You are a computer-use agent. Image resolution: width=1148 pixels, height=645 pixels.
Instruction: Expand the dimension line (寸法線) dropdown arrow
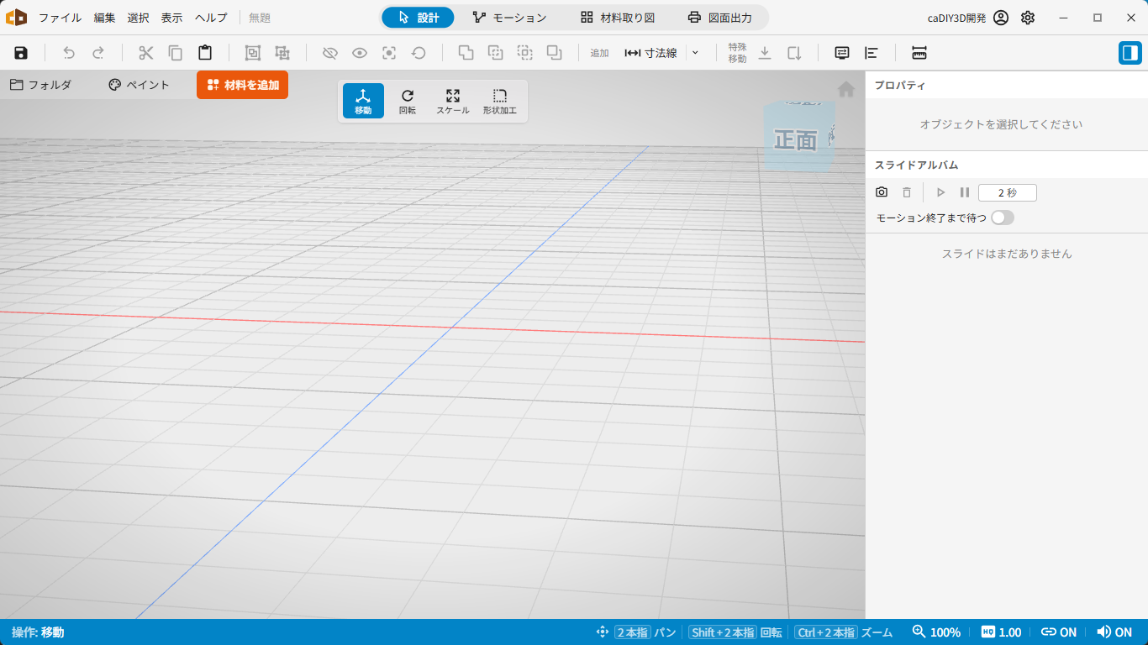coord(695,53)
